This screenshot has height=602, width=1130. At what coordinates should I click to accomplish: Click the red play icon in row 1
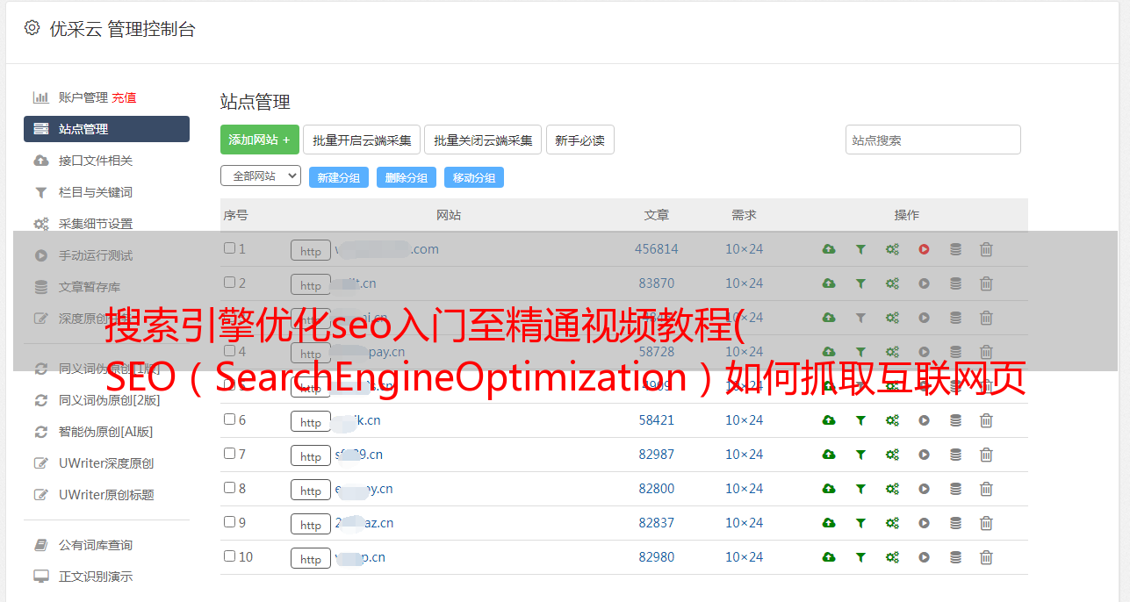(924, 249)
